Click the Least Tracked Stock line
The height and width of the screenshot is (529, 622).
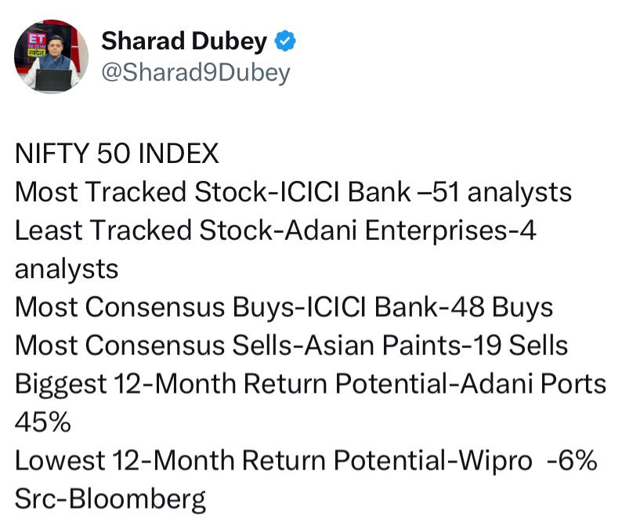tap(276, 250)
